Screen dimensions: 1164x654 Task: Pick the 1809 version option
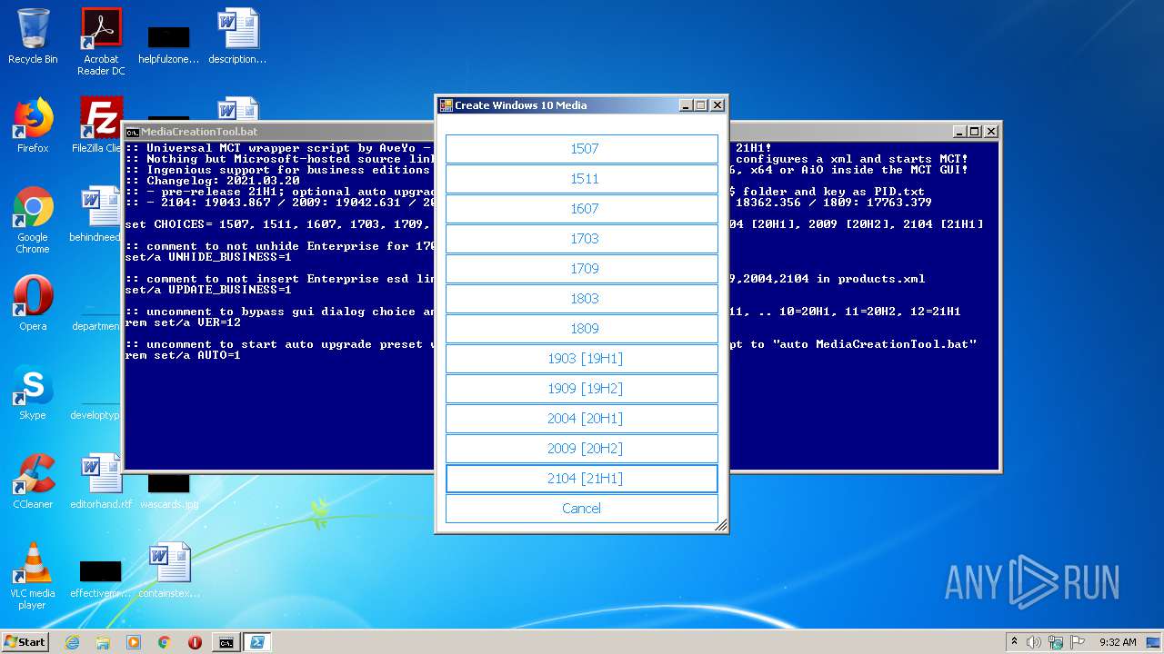pos(582,329)
